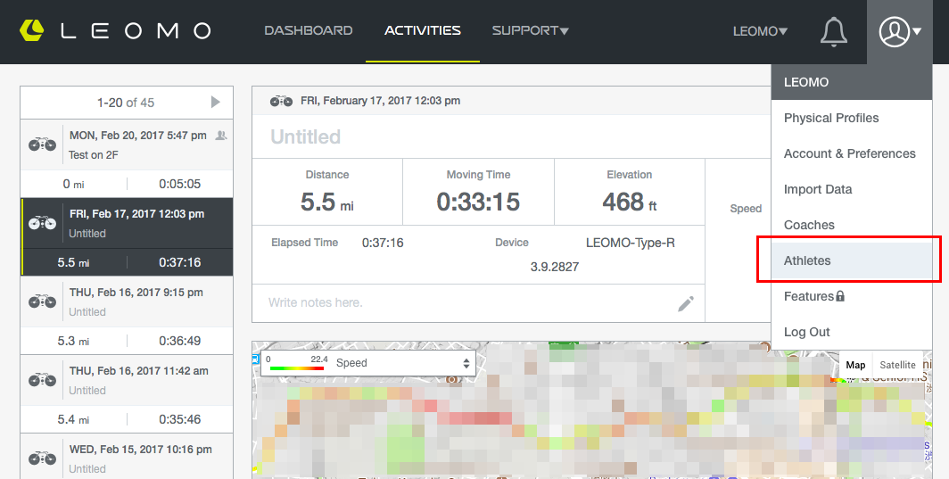Click the pencil icon to edit notes
Image resolution: width=949 pixels, height=479 pixels.
[685, 303]
